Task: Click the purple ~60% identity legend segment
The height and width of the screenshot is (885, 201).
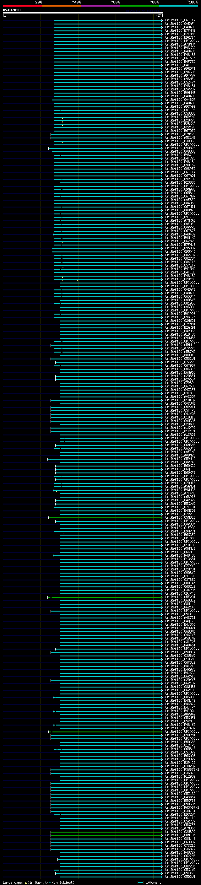Action: coord(100,6)
